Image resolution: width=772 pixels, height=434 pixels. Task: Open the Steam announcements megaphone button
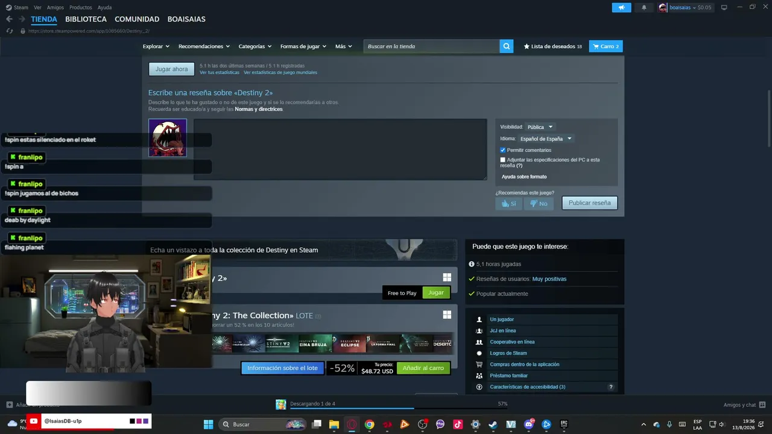click(621, 7)
